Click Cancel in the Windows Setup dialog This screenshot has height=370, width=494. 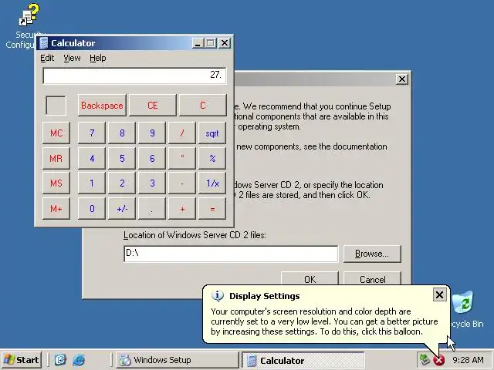coord(372,279)
